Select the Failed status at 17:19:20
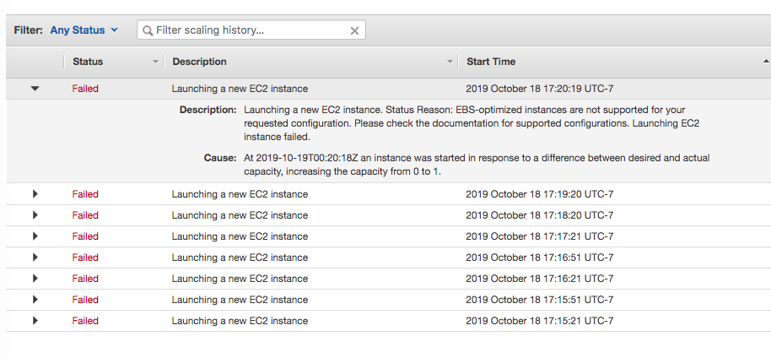The height and width of the screenshot is (358, 771). (x=85, y=194)
